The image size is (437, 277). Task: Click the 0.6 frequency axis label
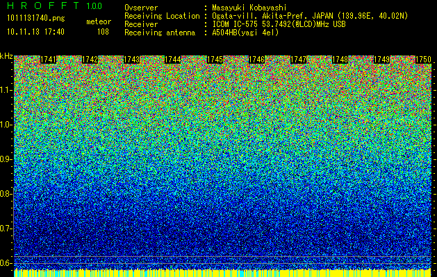pos(6,263)
